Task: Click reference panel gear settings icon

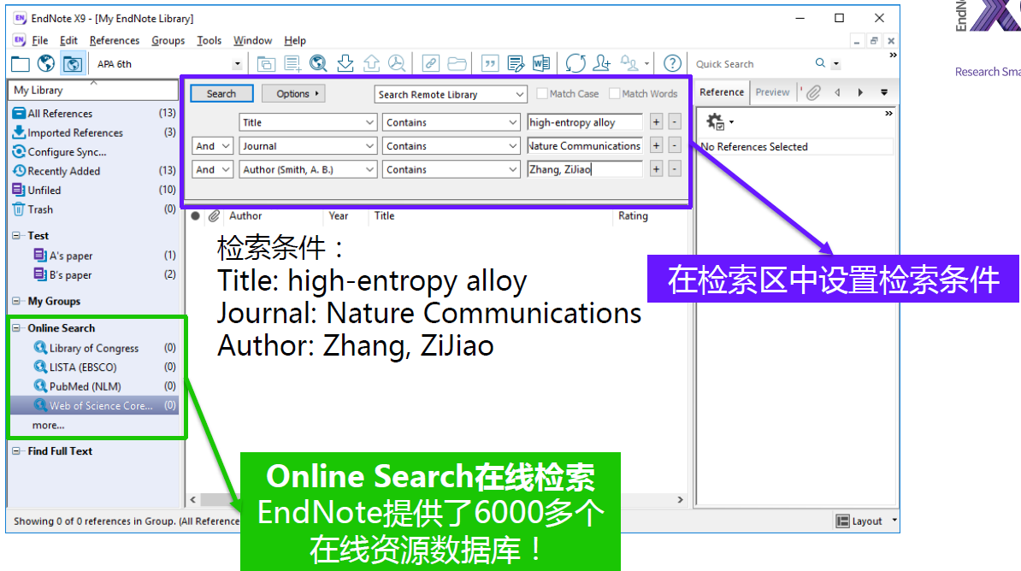Action: pos(716,121)
